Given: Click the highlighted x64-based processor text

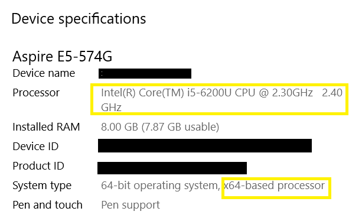Looking at the screenshot, I should coord(274,186).
